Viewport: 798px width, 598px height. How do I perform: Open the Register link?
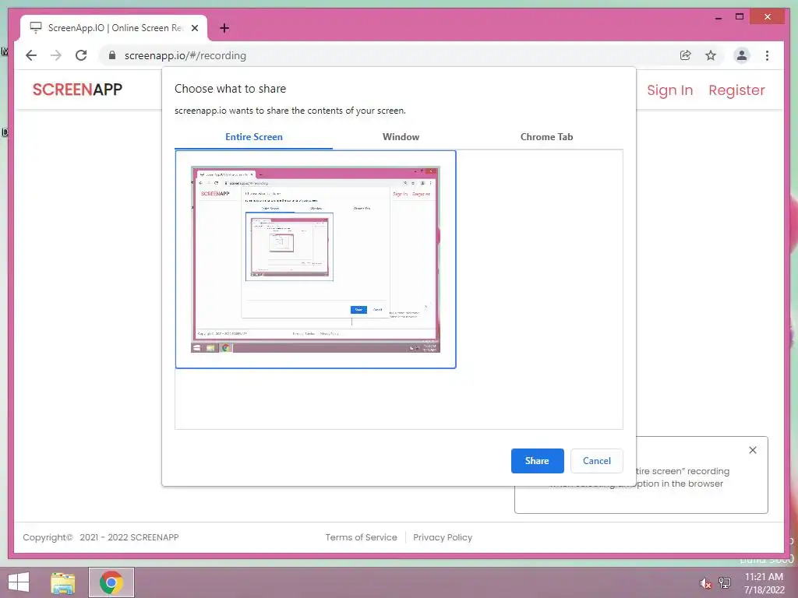tap(736, 90)
